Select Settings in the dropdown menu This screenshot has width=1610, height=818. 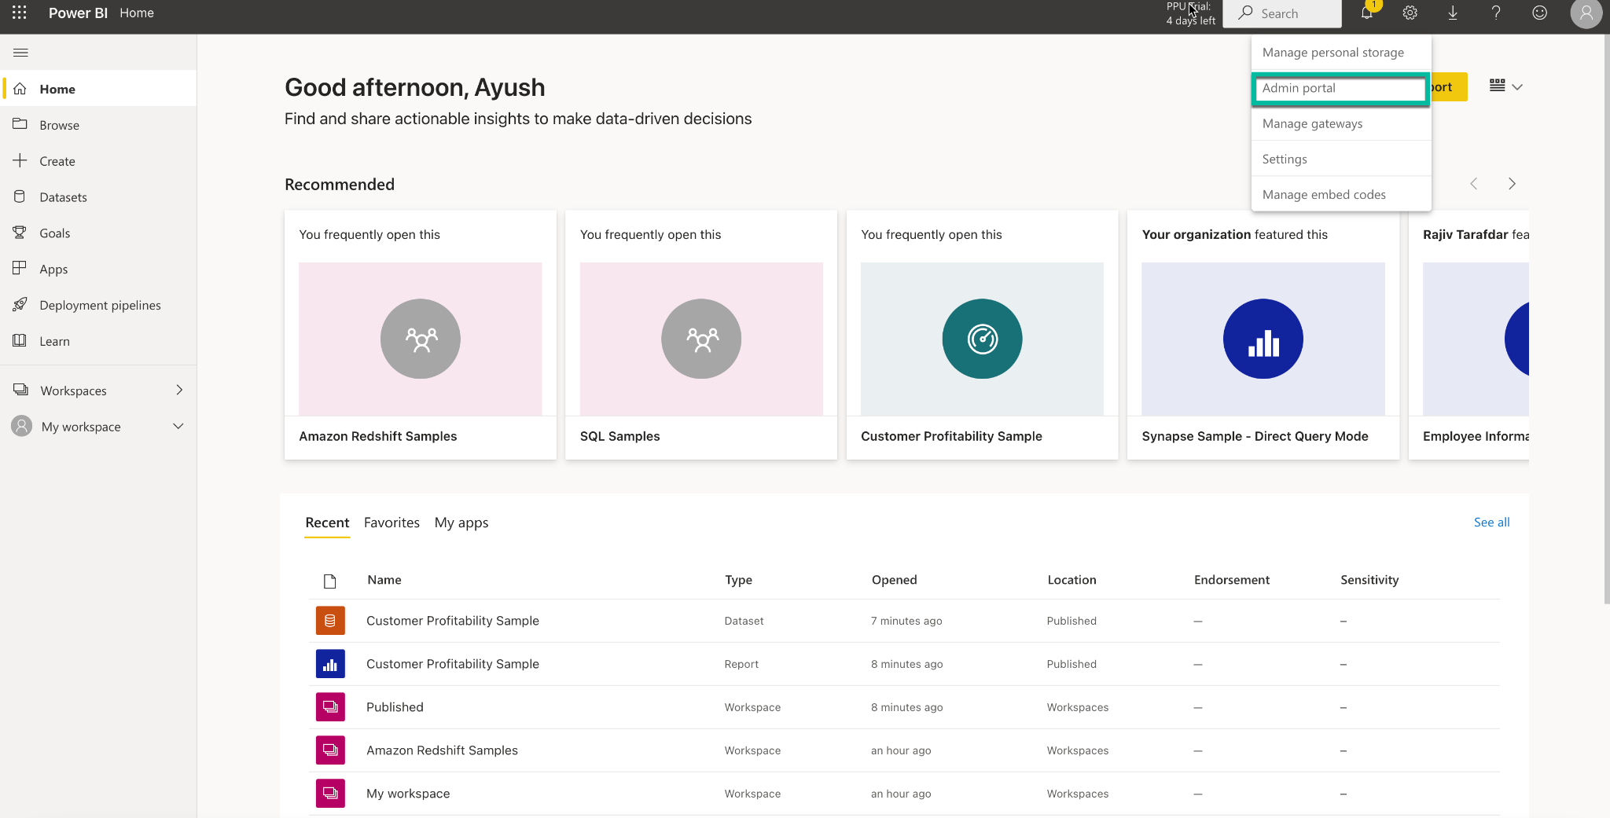[1341, 159]
